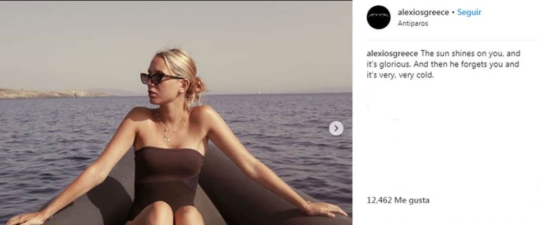The height and width of the screenshot is (225, 538).
Task: Open the Antiparos location tag
Action: [x=413, y=24]
